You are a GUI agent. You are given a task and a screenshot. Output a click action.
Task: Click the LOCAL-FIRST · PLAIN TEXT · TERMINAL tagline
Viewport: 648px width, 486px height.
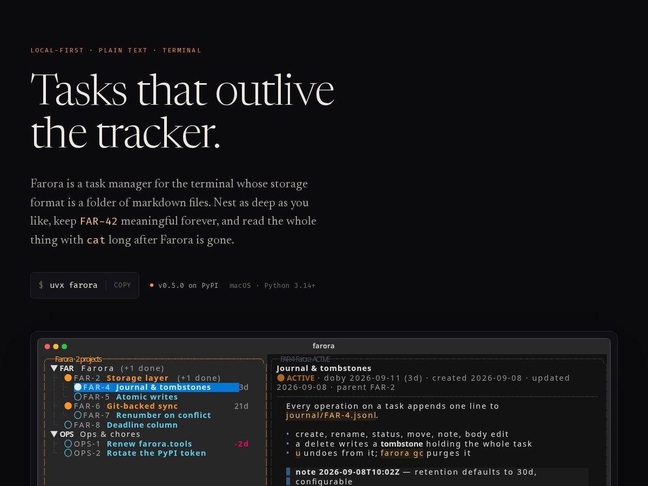tap(116, 50)
